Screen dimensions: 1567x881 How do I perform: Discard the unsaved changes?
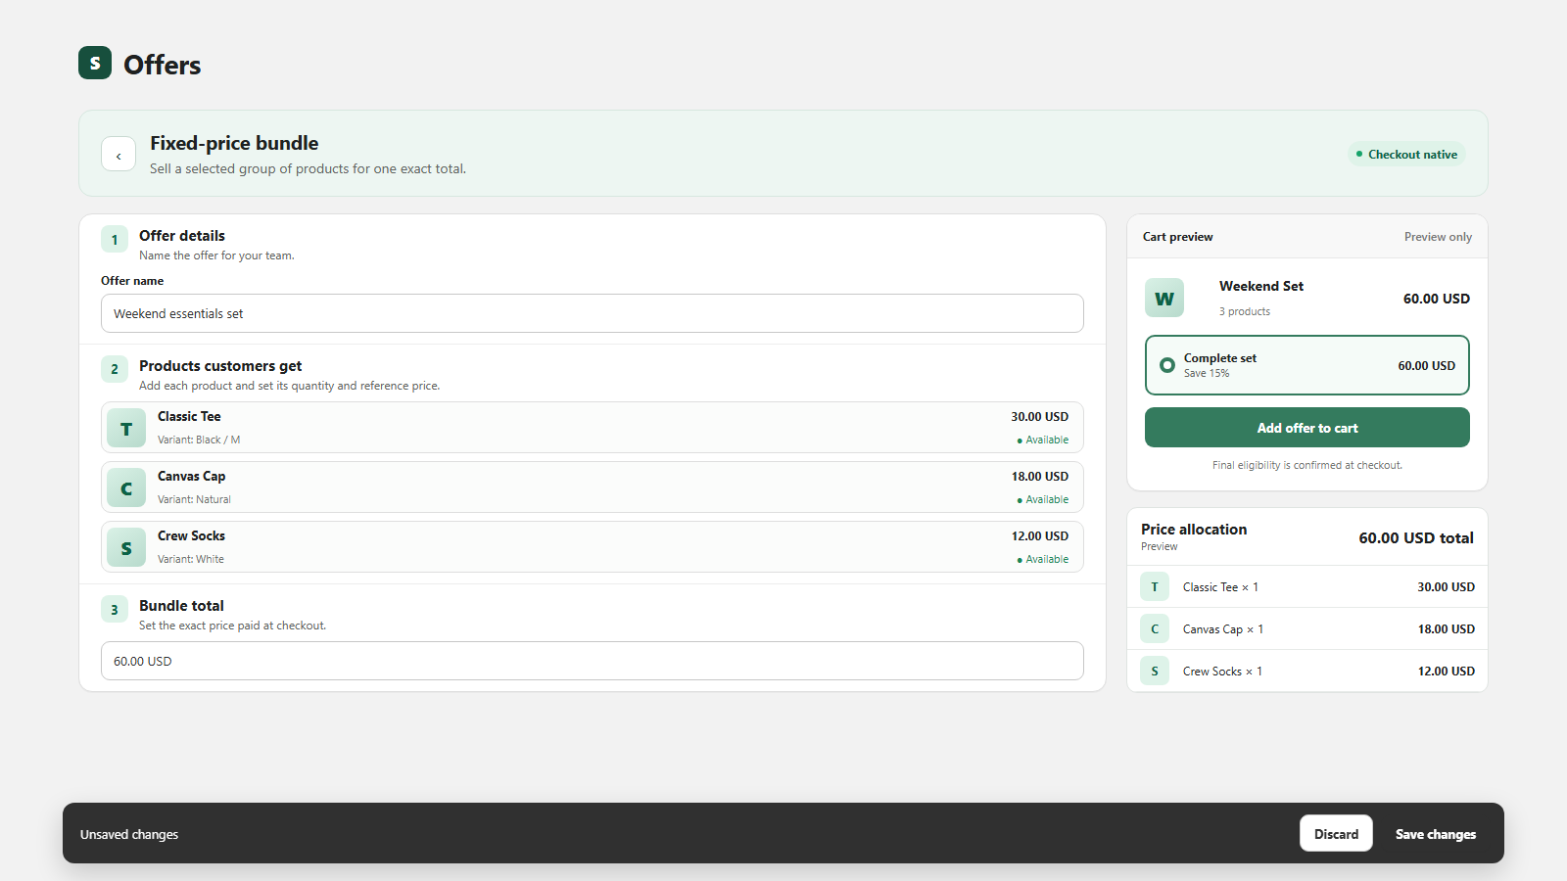[1336, 834]
